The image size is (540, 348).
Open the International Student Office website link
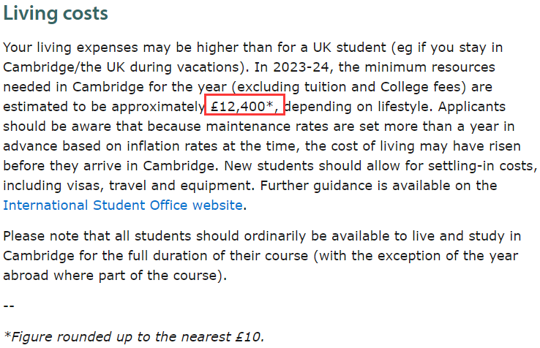tap(122, 205)
